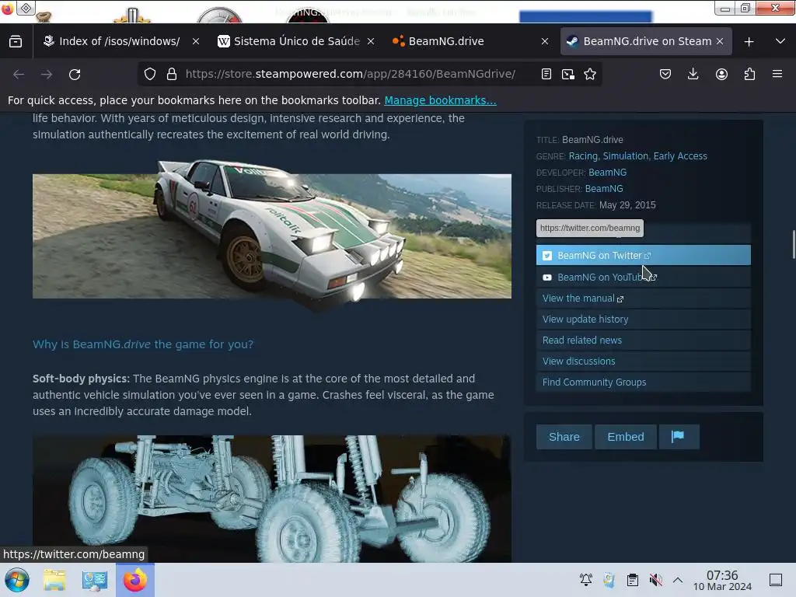The height and width of the screenshot is (597, 796).
Task: Switch to Index of /isos/windows/ tab
Action: (119, 41)
